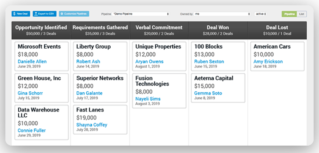Click the Export to CSV button
This screenshot has height=153, width=319.
tap(44, 14)
